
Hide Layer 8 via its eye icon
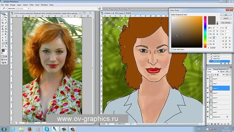pos(208,78)
